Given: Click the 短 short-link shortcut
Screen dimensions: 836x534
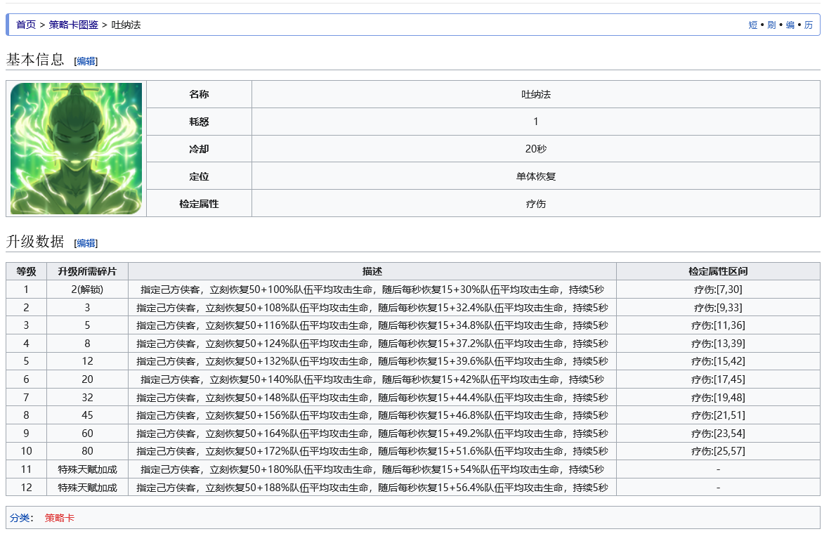Looking at the screenshot, I should coord(753,25).
